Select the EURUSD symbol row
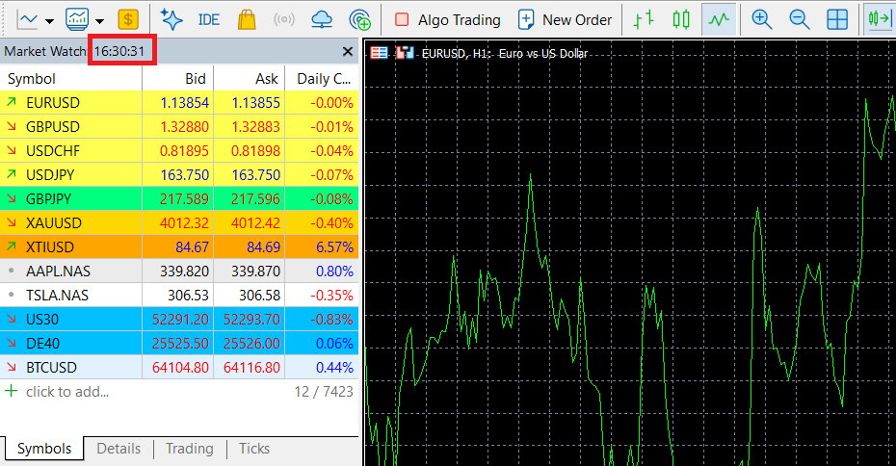This screenshot has height=466, width=896. point(179,103)
